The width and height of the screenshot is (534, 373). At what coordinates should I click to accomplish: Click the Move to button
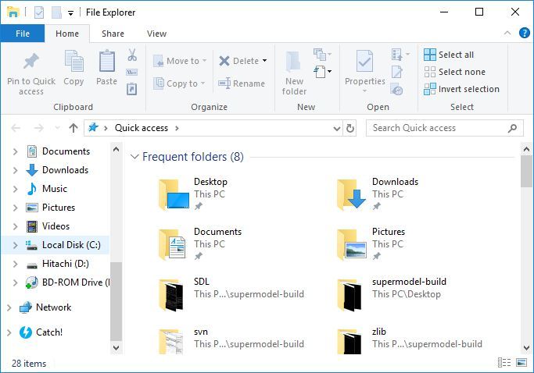click(x=180, y=61)
